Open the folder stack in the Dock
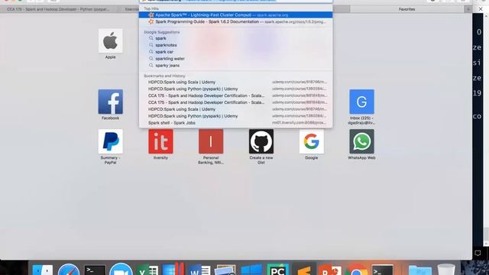Screen dimensions: 489x275 tap(419, 270)
